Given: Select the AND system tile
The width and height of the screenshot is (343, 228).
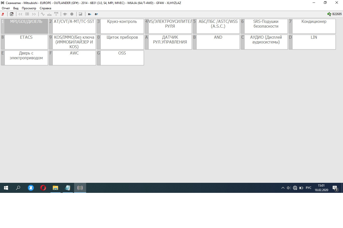Looking at the screenshot, I should click(x=216, y=42).
